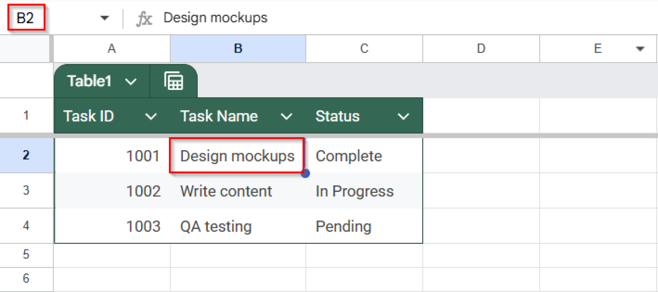Click the table view icon beside Table1
The width and height of the screenshot is (658, 292).
[x=174, y=81]
